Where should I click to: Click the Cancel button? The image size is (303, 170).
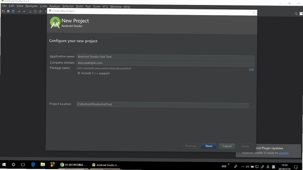tap(227, 146)
